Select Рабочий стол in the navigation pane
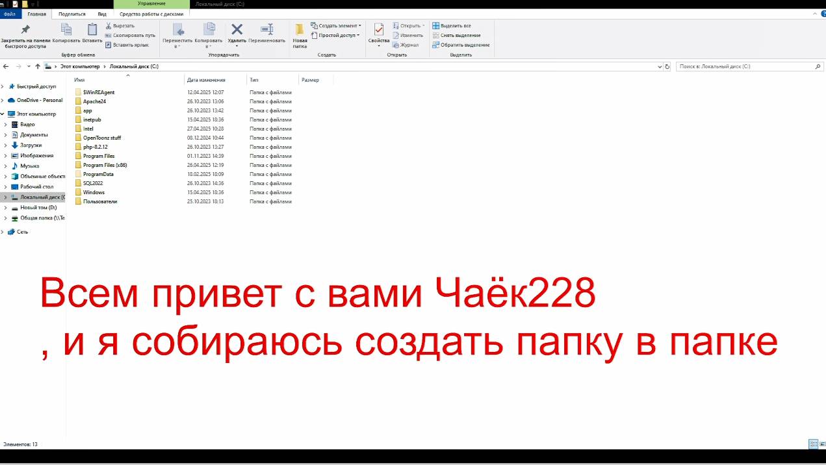This screenshot has height=465, width=826. pyautogui.click(x=36, y=186)
